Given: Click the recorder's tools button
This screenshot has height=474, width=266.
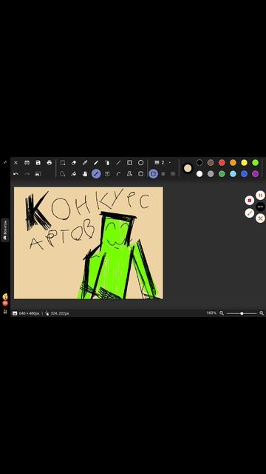Looking at the screenshot, I should (260, 218).
